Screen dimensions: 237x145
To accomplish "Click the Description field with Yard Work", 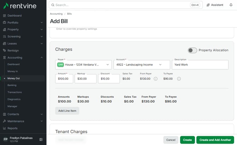I will [200, 65].
